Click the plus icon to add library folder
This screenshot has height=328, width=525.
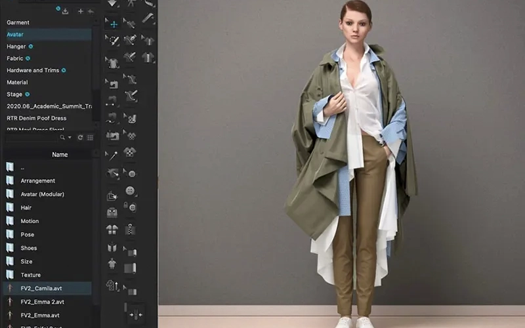pos(81,11)
